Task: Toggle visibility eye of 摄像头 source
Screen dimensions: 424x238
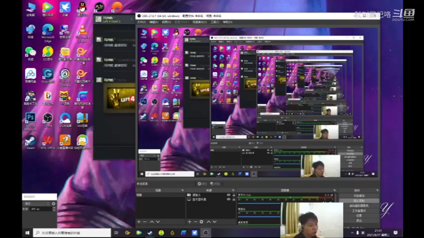Action: click(228, 195)
